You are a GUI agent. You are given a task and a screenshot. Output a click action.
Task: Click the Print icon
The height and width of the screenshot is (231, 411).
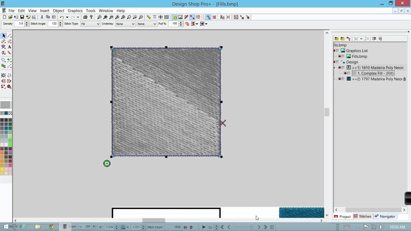click(x=85, y=17)
